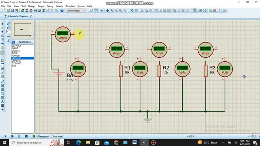Image resolution: width=260 pixels, height=146 pixels.
Task: Open the Graph menu
Action: (41, 6)
